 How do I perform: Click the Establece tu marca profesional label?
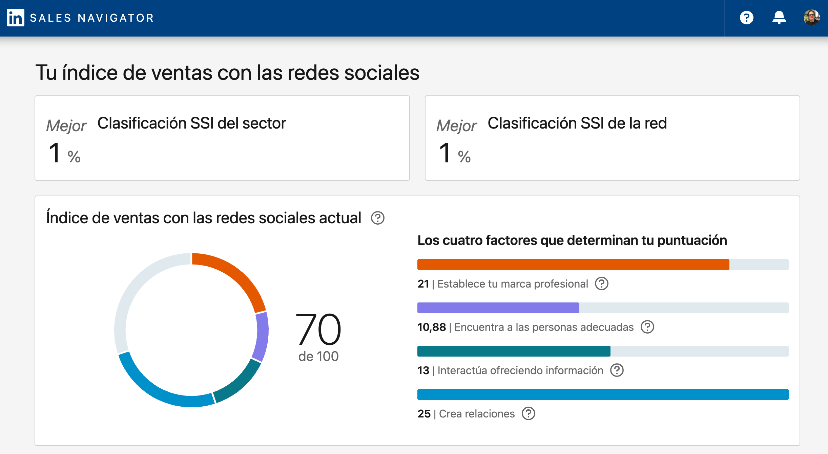point(513,284)
